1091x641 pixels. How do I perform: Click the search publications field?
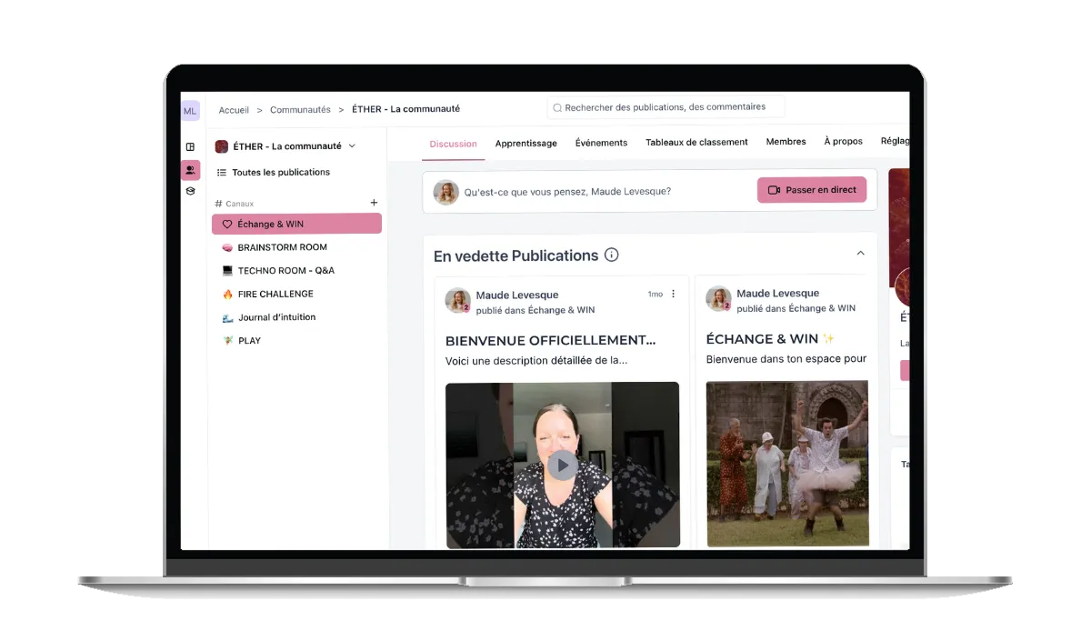[666, 107]
